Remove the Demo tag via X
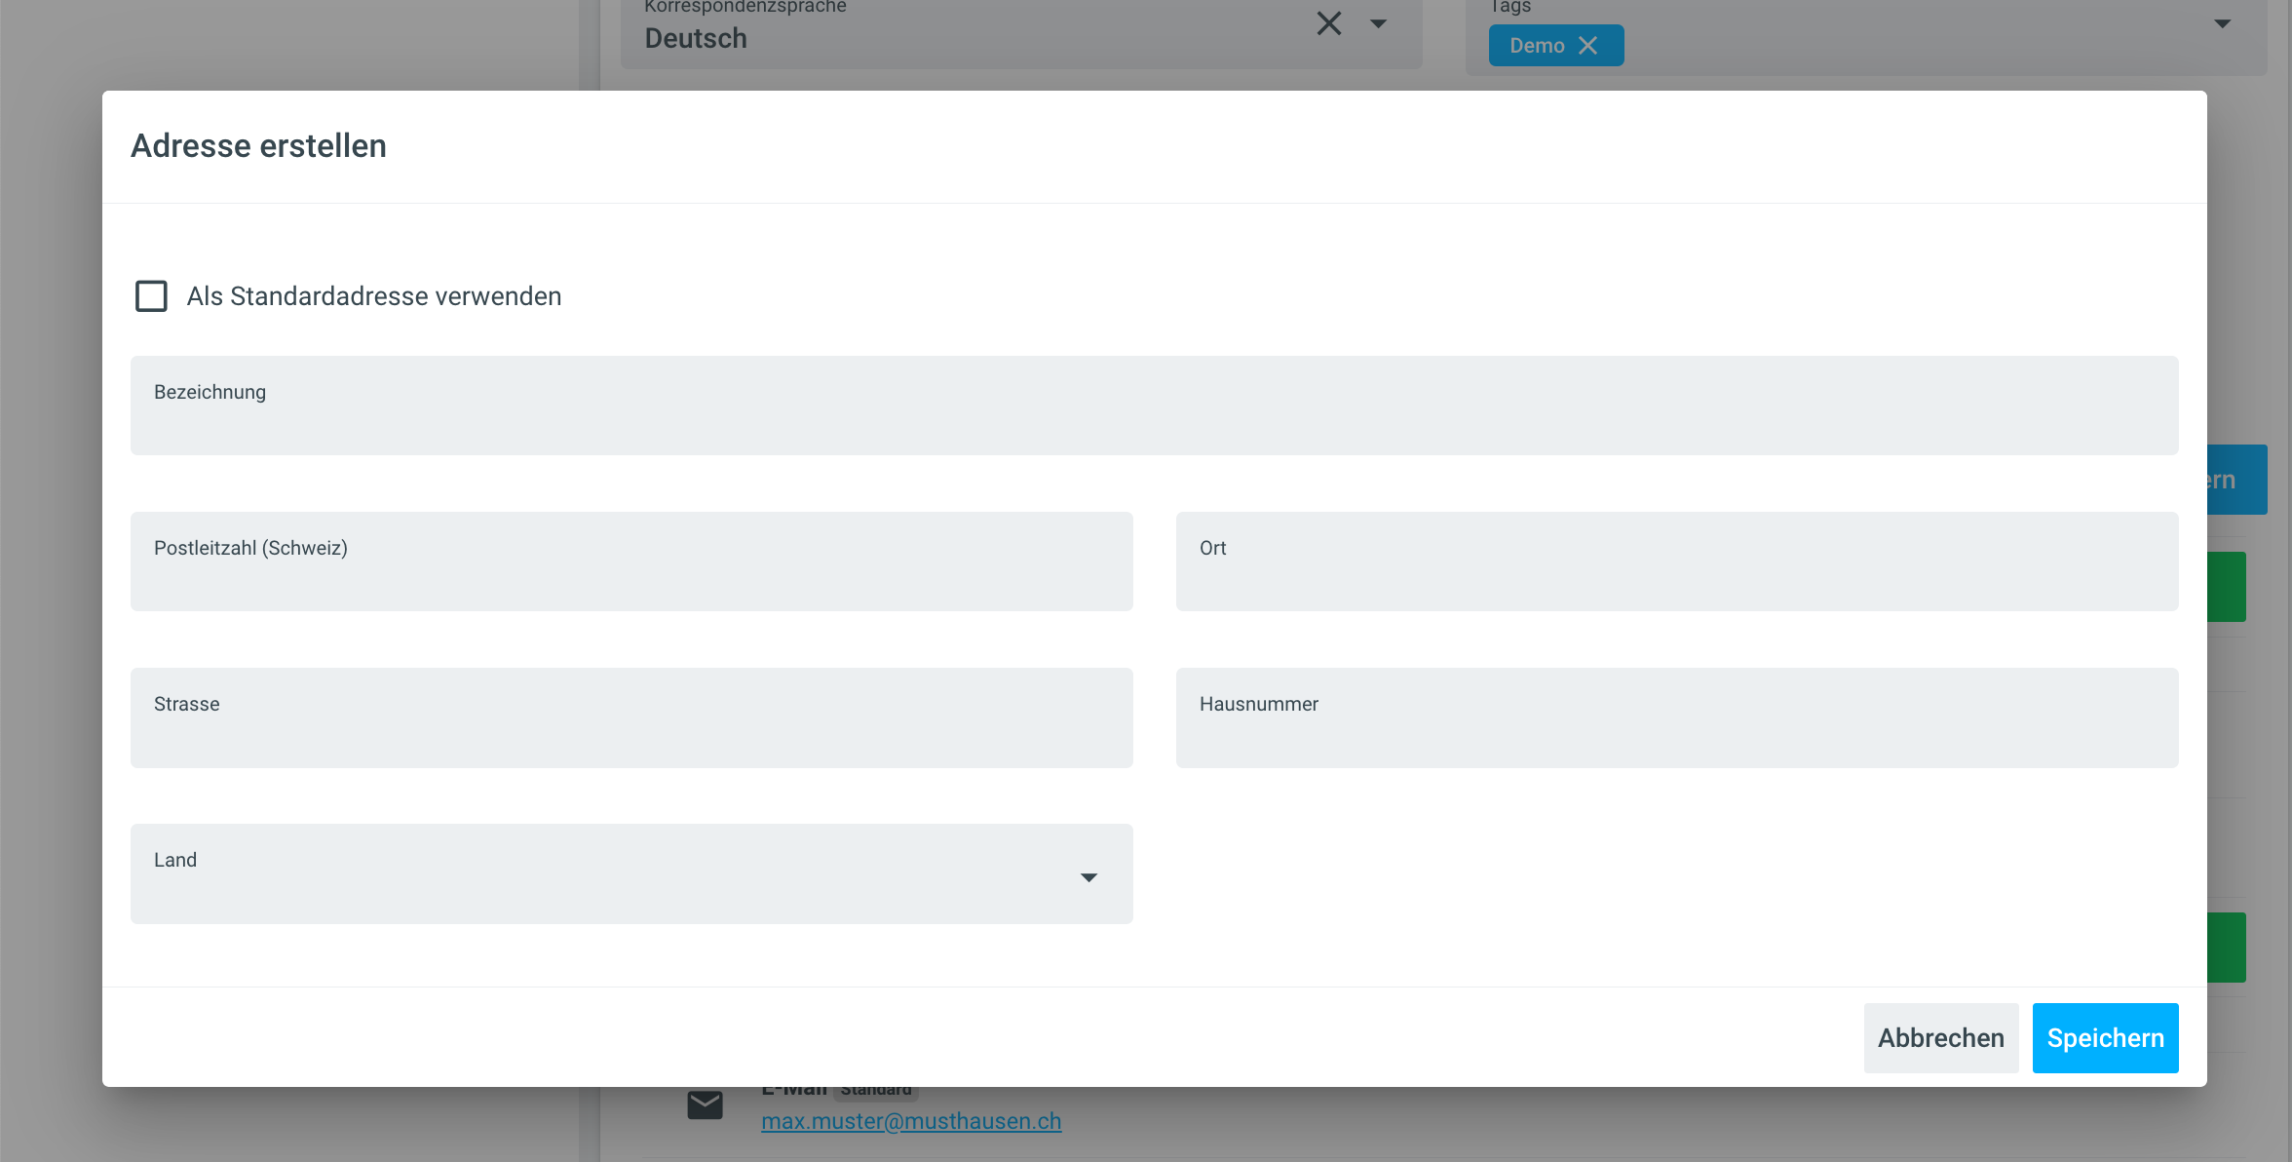Viewport: 2292px width, 1162px height. click(x=1587, y=46)
